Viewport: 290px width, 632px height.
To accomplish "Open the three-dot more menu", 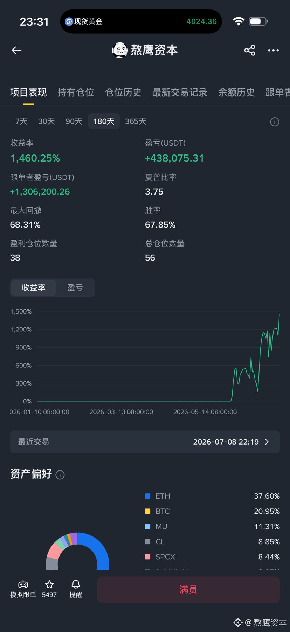I will pos(274,51).
